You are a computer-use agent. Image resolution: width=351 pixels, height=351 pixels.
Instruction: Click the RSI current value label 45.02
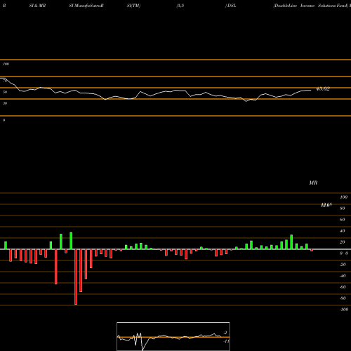(x=323, y=89)
